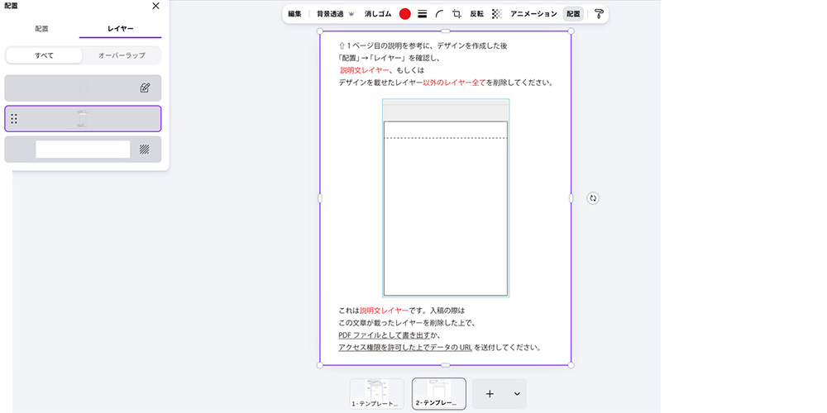Select the highlighted middle layer row

pos(83,119)
